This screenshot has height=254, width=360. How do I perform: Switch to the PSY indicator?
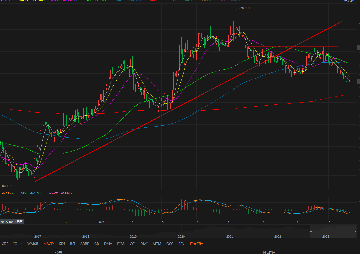pyautogui.click(x=181, y=244)
